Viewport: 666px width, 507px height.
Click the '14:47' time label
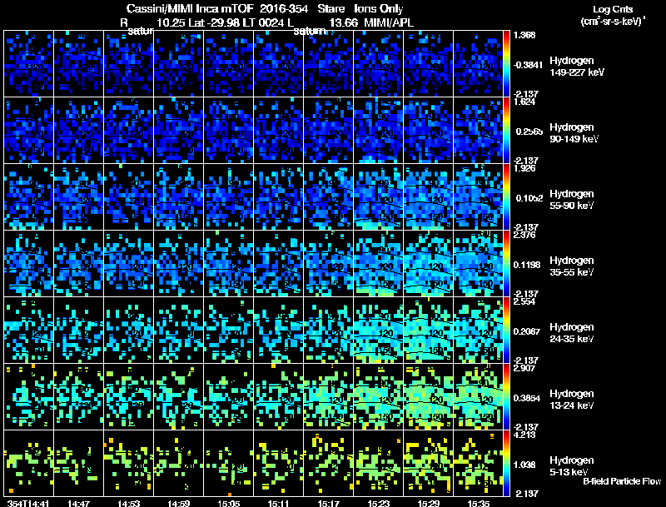(x=78, y=504)
